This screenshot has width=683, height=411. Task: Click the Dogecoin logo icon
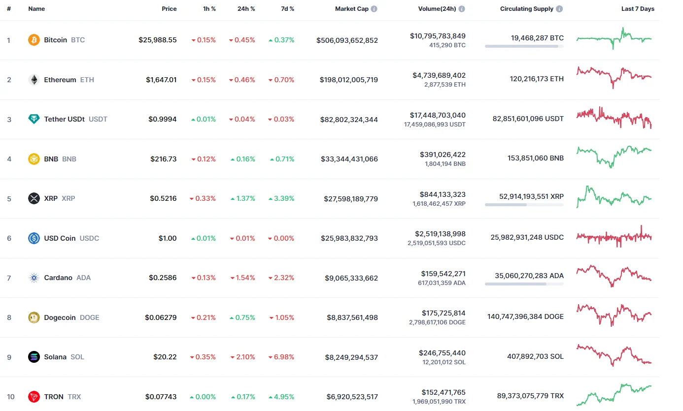pyautogui.click(x=33, y=317)
